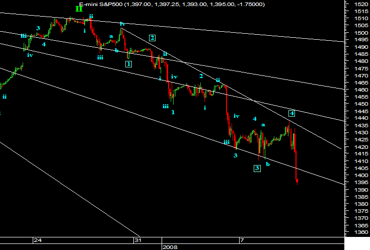Click the 1510 price axis label
This screenshot has width=370, height=250.
click(361, 18)
